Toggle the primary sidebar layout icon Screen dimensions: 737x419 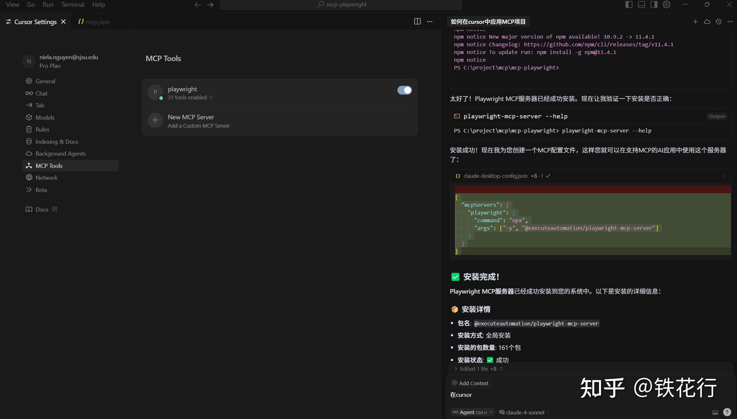click(x=629, y=5)
